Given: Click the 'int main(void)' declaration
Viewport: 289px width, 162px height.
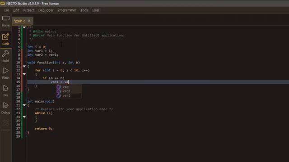Looking at the screenshot, I should (41, 101).
